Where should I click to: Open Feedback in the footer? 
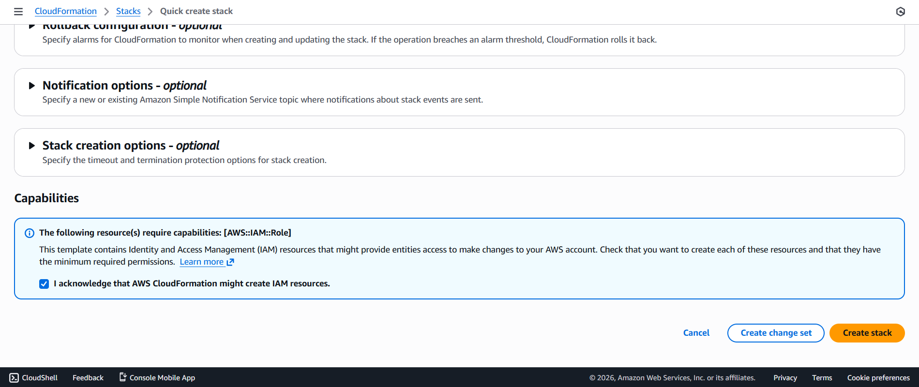pos(88,378)
